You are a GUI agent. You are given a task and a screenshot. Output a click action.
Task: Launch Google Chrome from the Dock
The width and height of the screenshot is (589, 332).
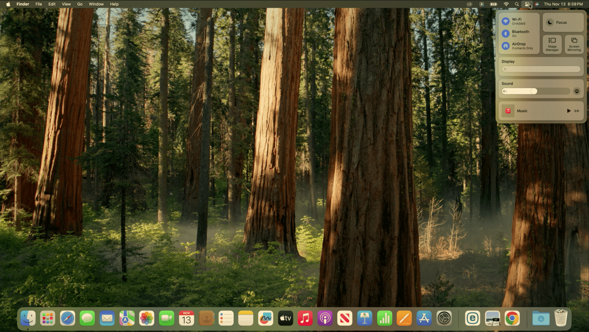[x=512, y=318]
